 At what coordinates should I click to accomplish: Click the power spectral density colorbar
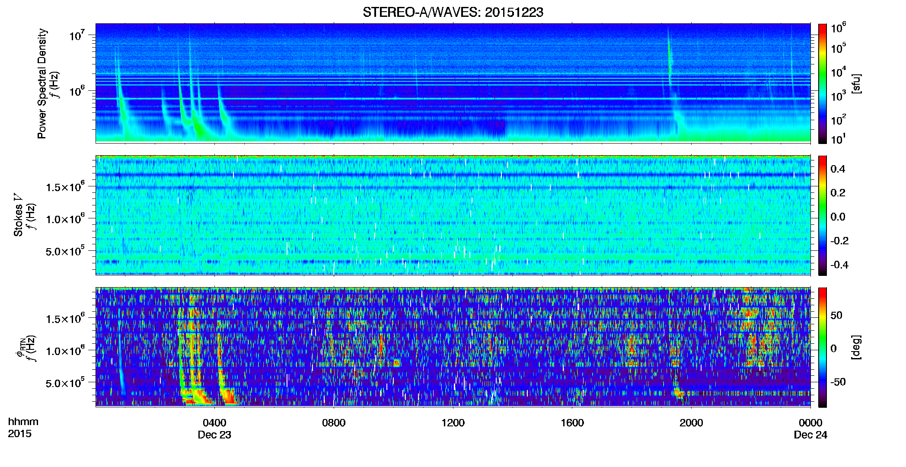coord(822,83)
